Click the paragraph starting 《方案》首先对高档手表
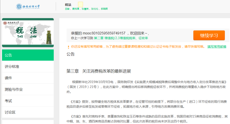230x124 pixels. tap(147, 119)
